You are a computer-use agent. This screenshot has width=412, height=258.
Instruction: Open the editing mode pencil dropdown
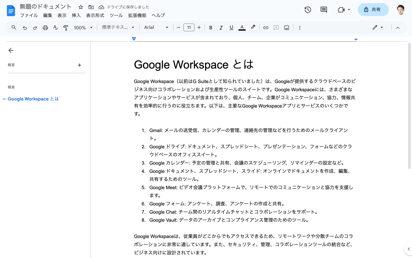(x=378, y=28)
